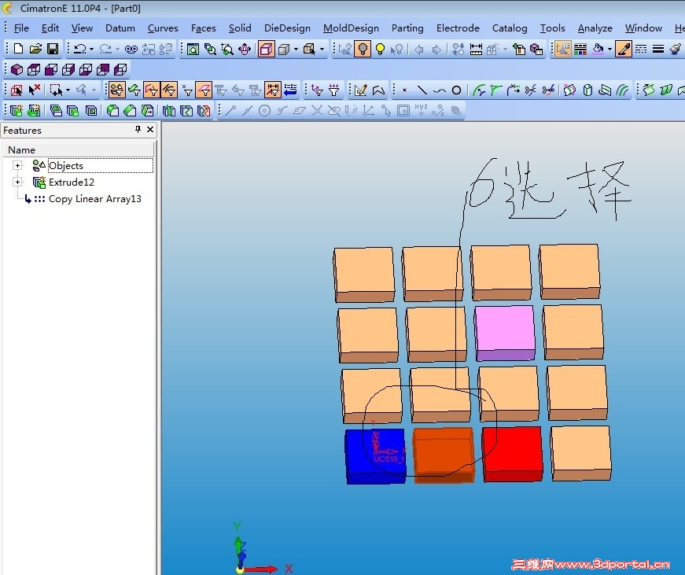Click the New Extrude solid icon
685x575 pixels.
(x=17, y=111)
